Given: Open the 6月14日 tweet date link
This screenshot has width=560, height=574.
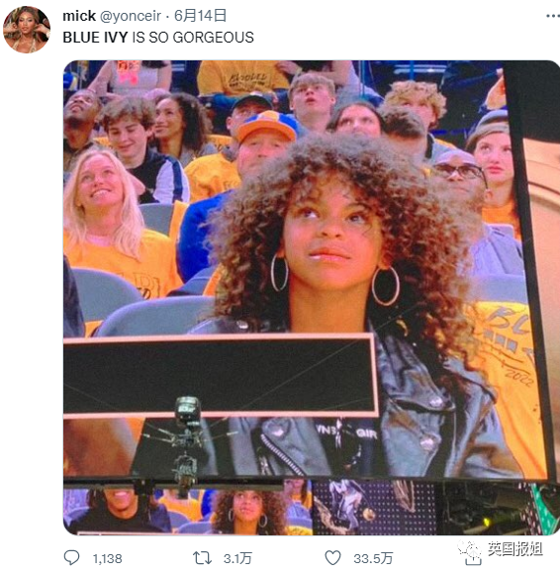Looking at the screenshot, I should tap(200, 16).
